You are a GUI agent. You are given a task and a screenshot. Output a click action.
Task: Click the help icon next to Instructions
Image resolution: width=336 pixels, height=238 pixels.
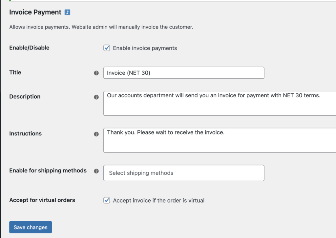coord(96,134)
